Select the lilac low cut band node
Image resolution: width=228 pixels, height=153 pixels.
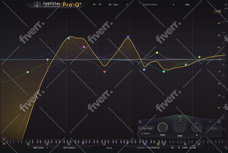[x=48, y=60]
